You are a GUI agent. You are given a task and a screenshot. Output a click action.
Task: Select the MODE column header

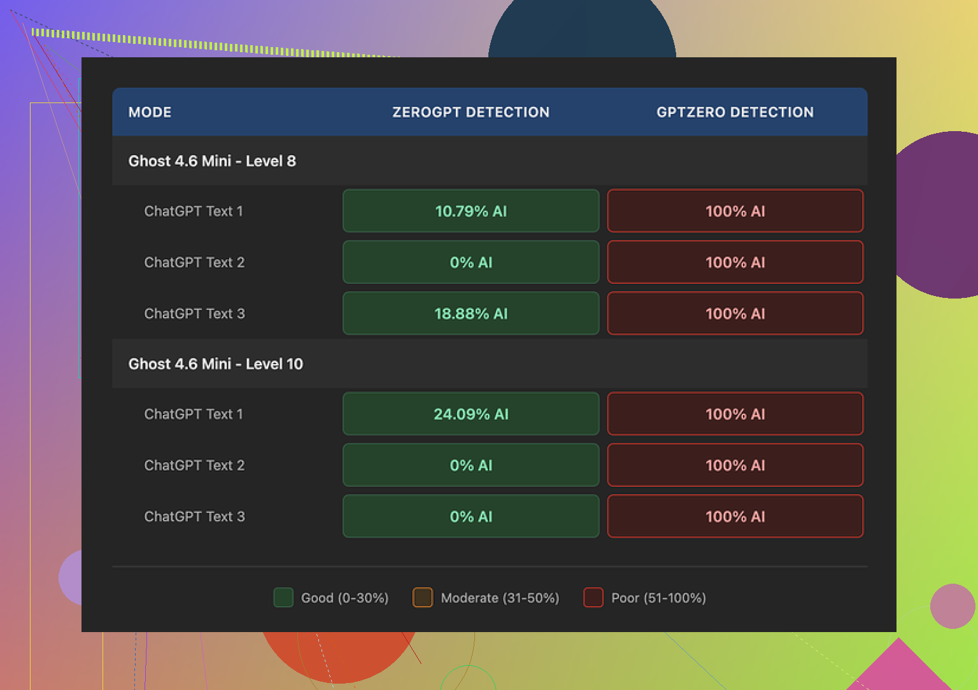[150, 112]
